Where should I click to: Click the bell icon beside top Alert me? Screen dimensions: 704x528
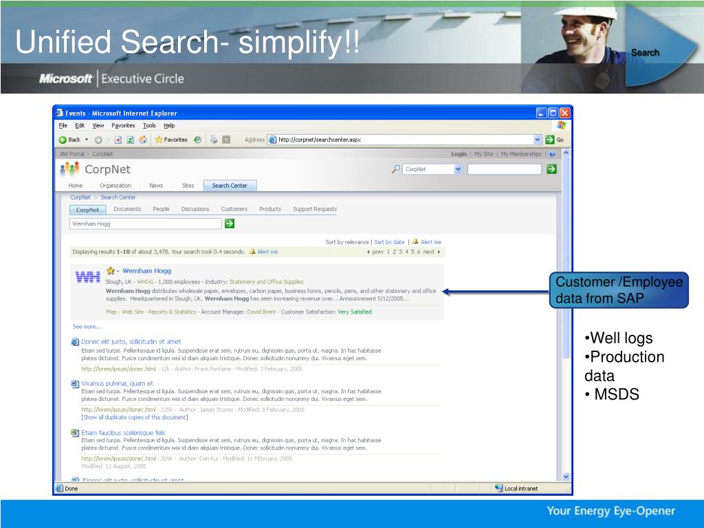click(415, 241)
